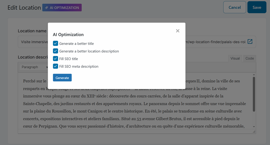Click the scrollbar down arrow

coord(254,127)
